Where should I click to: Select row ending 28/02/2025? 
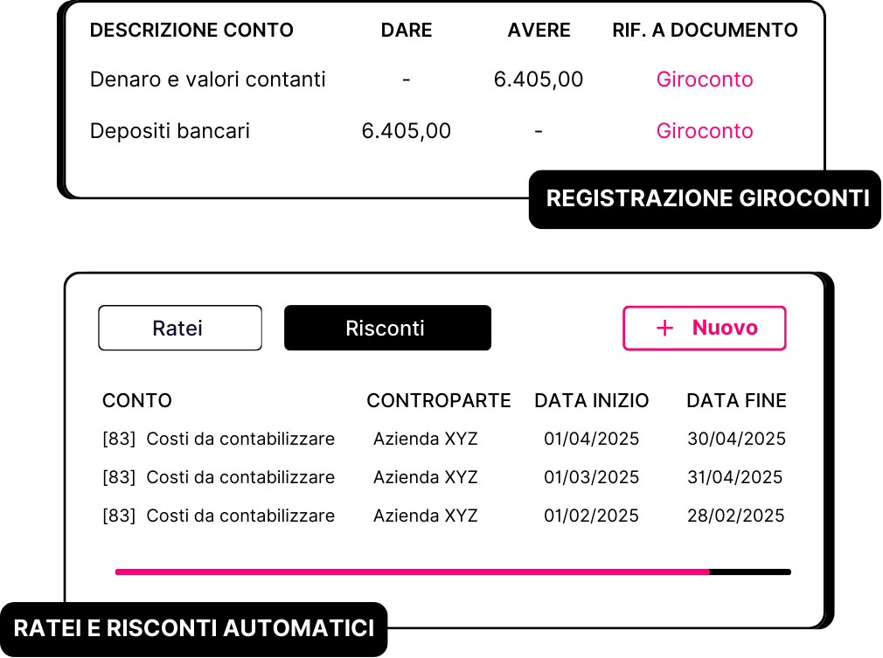tap(444, 516)
